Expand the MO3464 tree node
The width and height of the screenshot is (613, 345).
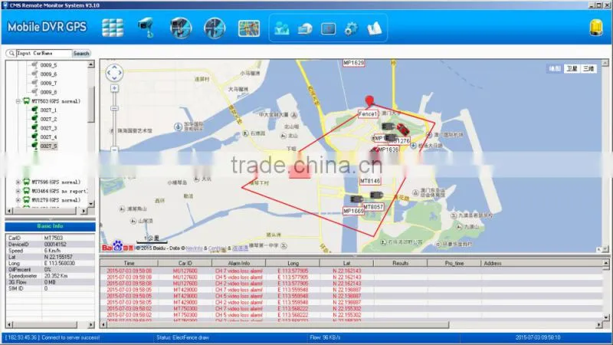click(x=18, y=191)
